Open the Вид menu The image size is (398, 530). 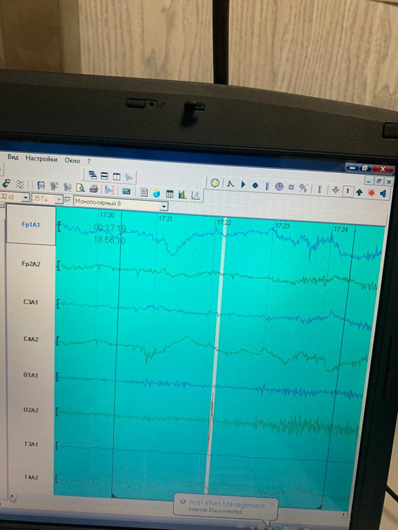pyautogui.click(x=13, y=157)
